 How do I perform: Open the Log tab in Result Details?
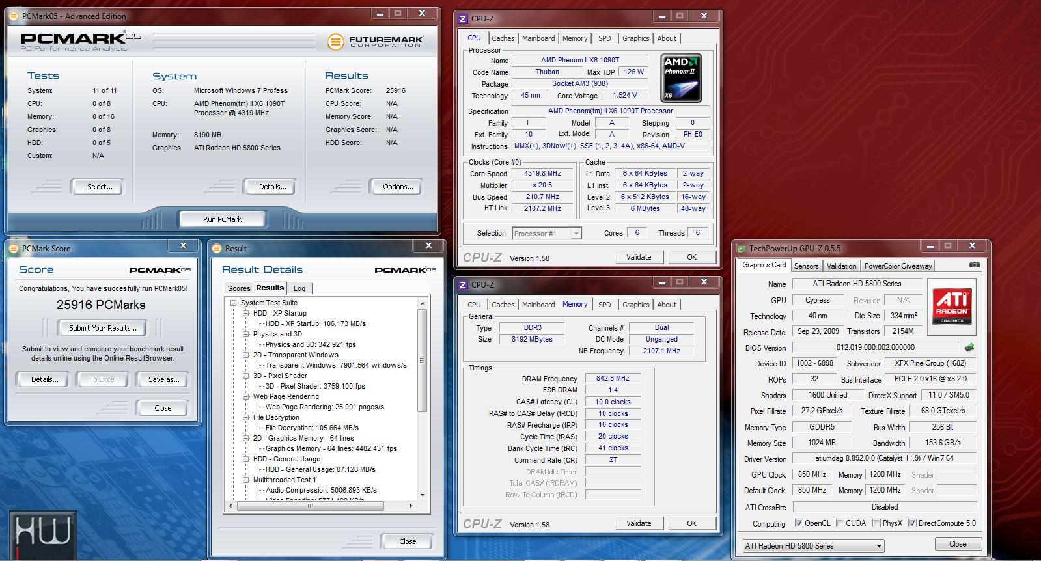pyautogui.click(x=299, y=288)
